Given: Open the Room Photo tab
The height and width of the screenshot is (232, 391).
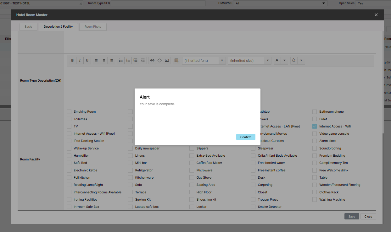Looking at the screenshot, I should (93, 27).
